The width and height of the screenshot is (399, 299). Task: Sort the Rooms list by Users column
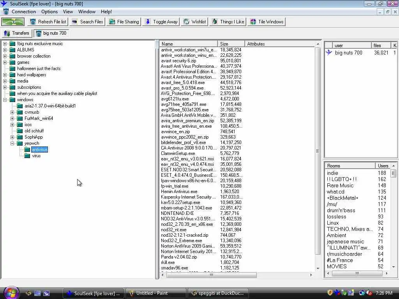point(383,166)
